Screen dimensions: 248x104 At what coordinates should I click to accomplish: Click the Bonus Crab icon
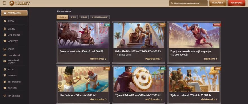[5, 82]
